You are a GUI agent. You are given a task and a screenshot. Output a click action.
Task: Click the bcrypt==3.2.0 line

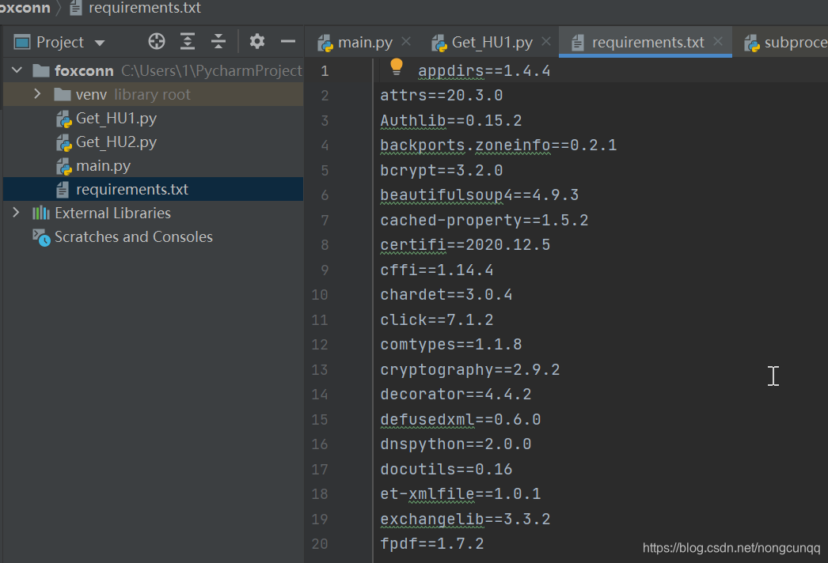click(x=442, y=171)
